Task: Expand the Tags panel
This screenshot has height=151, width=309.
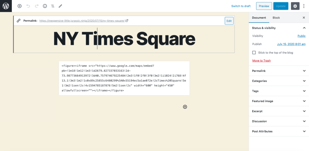Action: tap(279, 91)
